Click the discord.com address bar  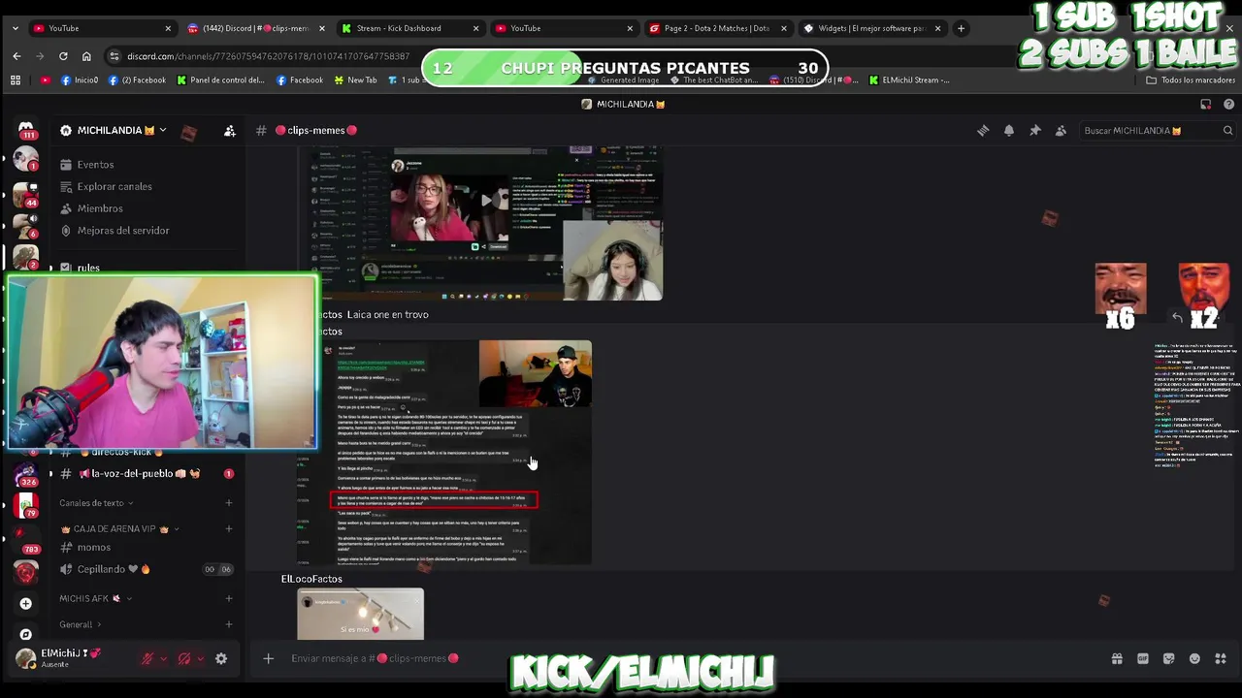[267, 56]
